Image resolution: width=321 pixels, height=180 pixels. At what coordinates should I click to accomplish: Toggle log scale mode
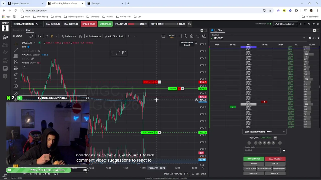198,174
